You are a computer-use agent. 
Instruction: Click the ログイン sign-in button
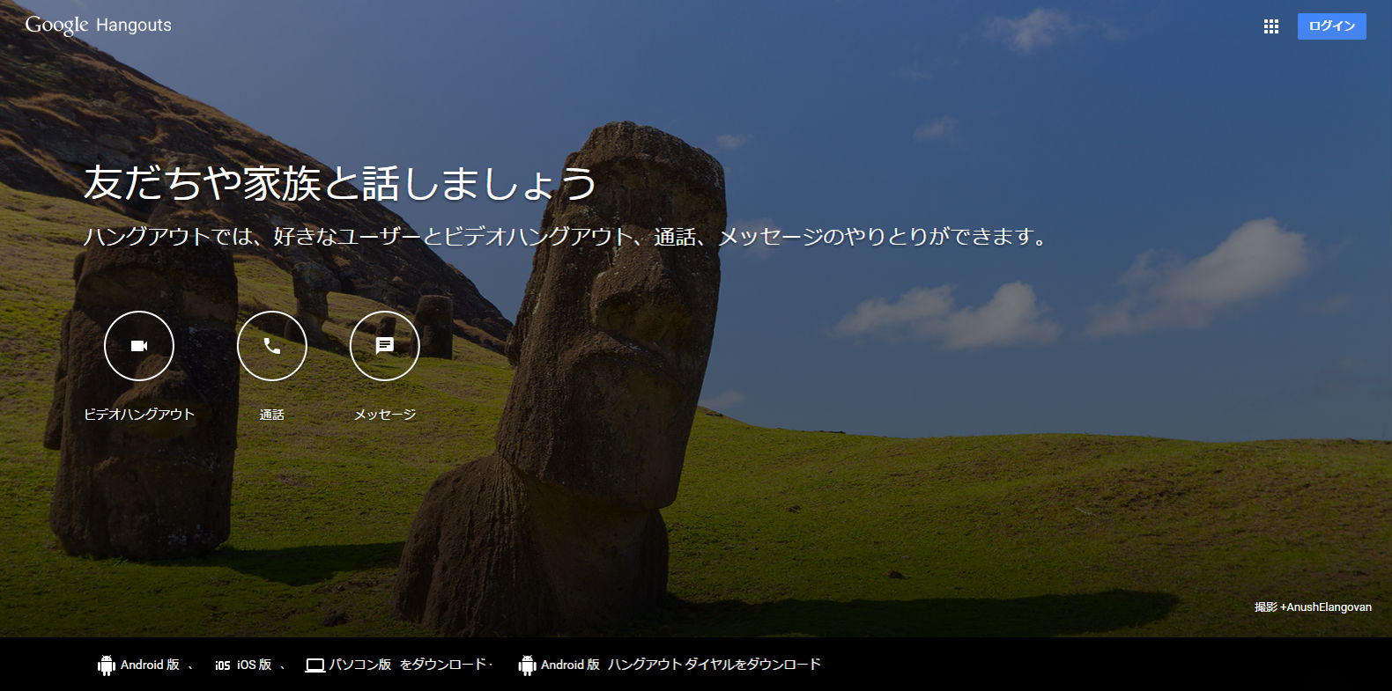pos(1331,26)
